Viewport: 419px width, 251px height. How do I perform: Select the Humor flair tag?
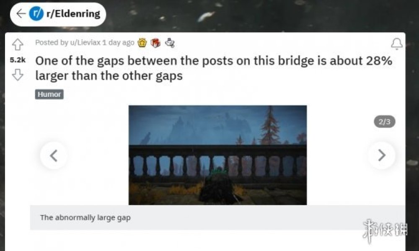pos(49,94)
